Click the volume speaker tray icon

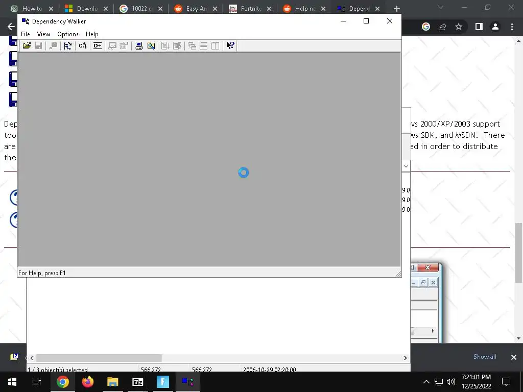tap(451, 382)
